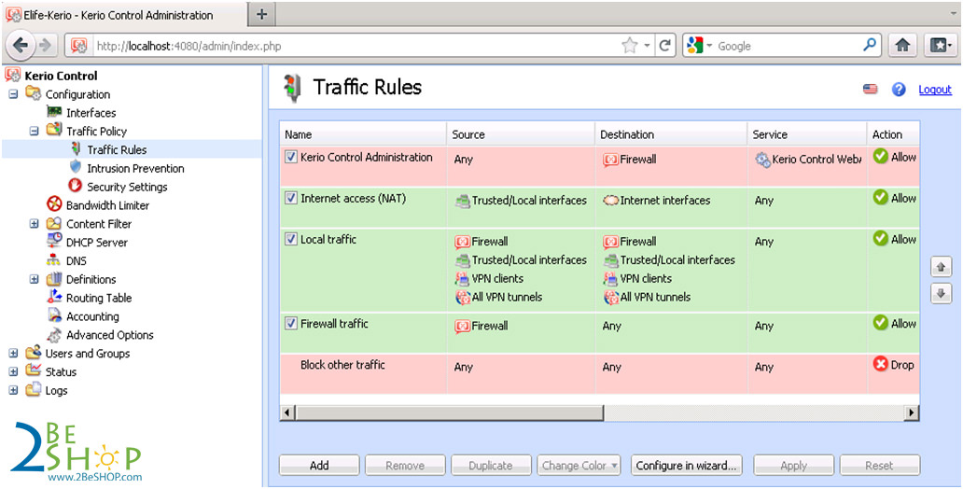The height and width of the screenshot is (489, 963).
Task: Click the DNS tree icon
Action: point(55,260)
